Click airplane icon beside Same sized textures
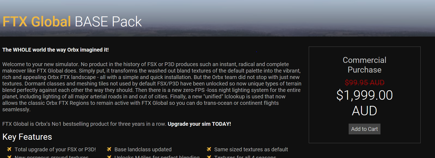This screenshot has width=435, height=158. point(209,149)
